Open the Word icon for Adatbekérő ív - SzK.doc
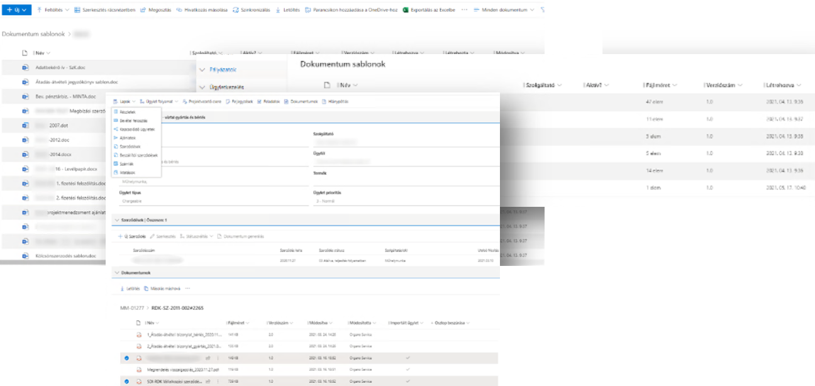 coord(25,67)
